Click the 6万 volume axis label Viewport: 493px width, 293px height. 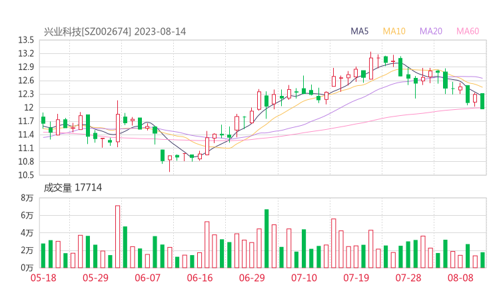(27, 216)
